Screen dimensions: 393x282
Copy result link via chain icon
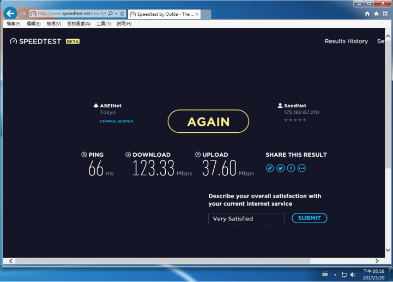click(x=270, y=168)
